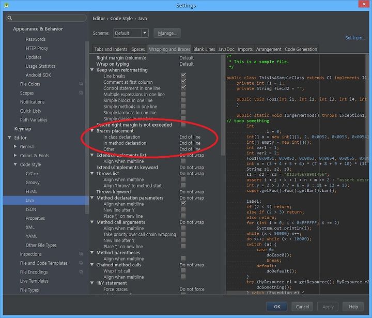Collapse Method declaration parameters section
The height and width of the screenshot is (318, 372).
tap(92, 198)
